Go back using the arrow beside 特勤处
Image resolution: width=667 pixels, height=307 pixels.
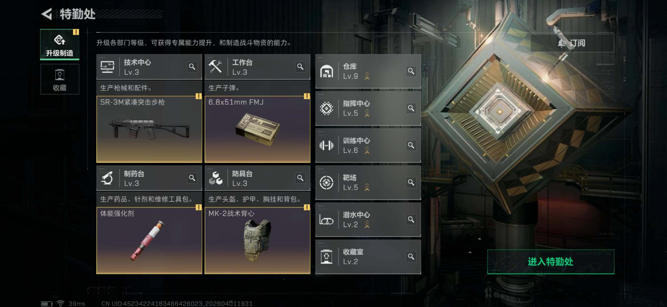point(47,14)
